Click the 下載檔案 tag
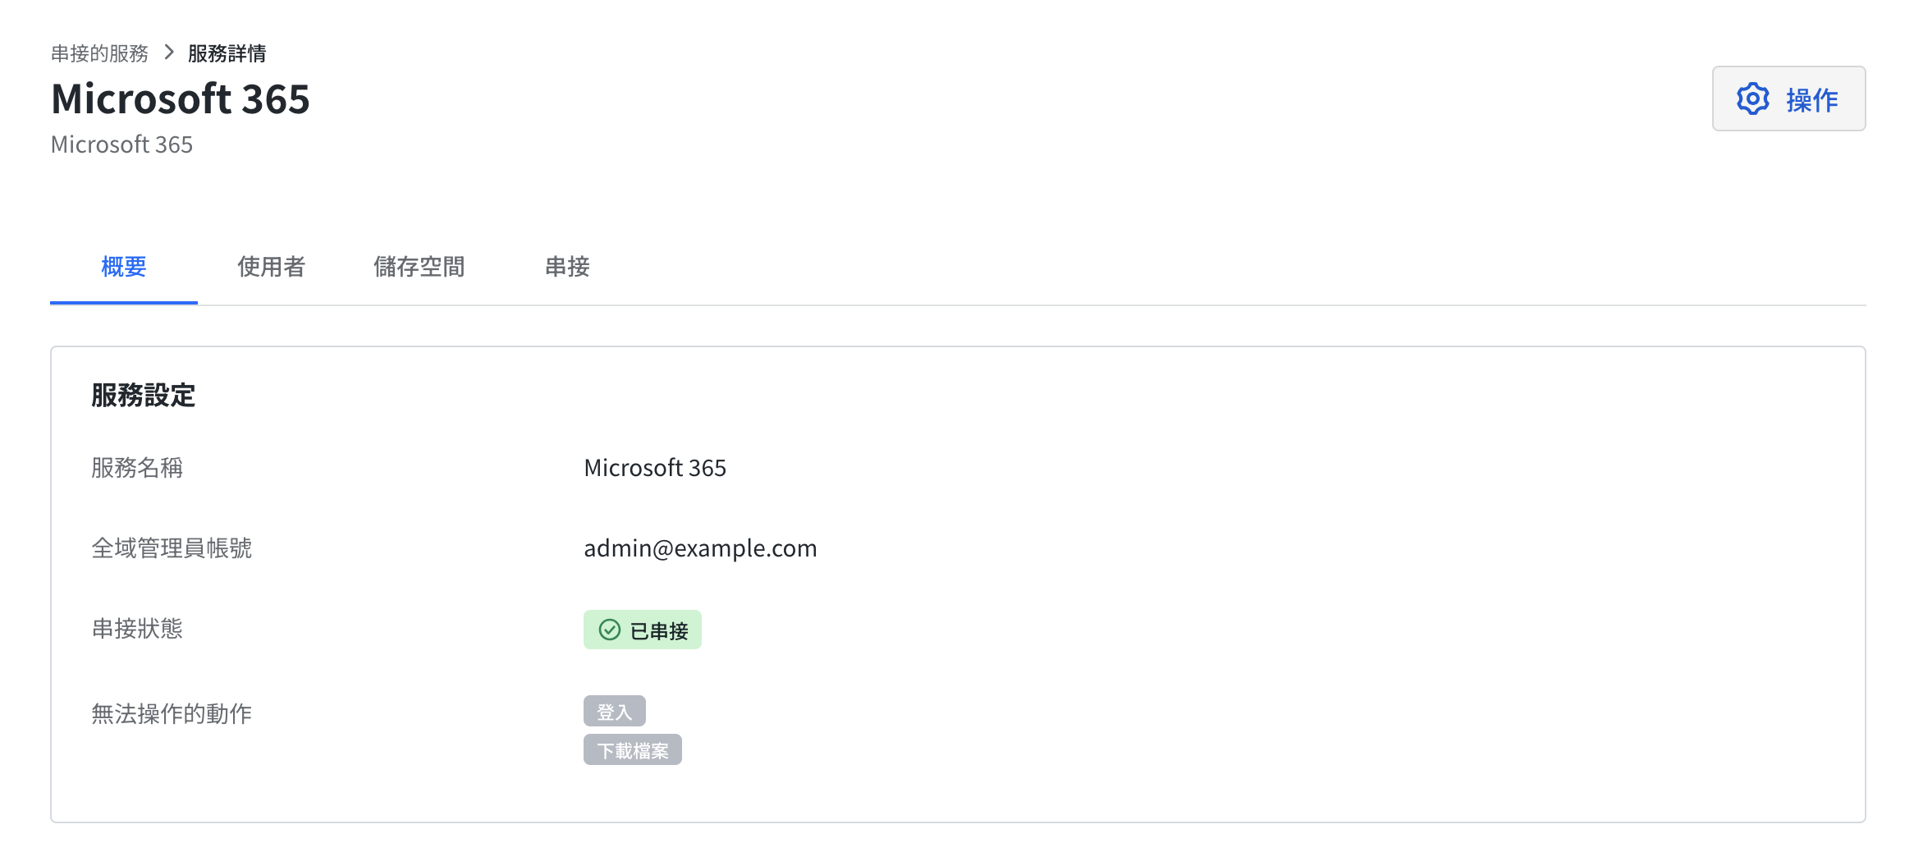Viewport: 1914px width, 852px height. tap(633, 750)
